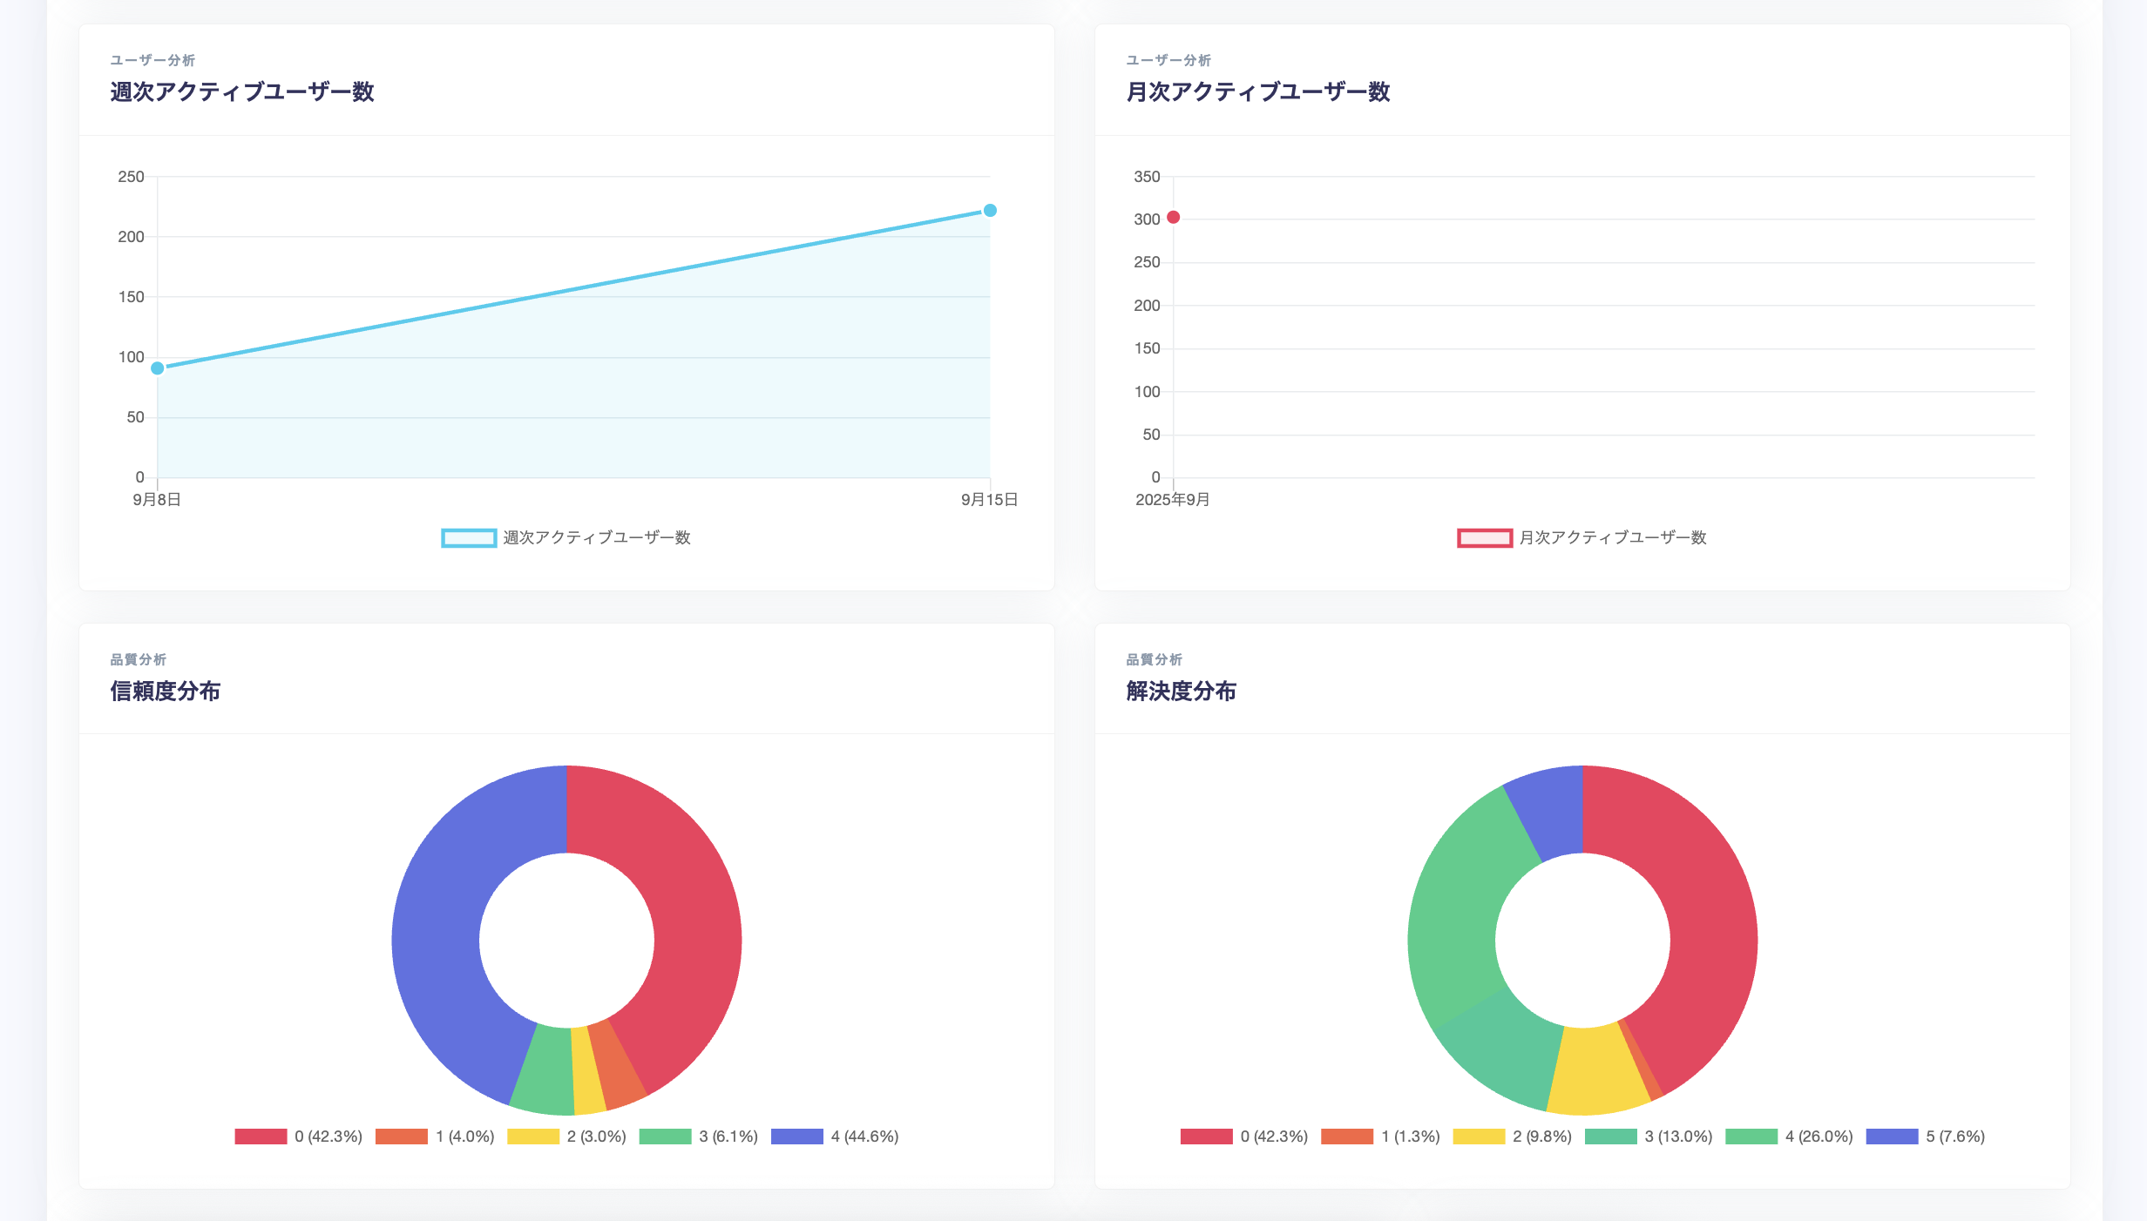Toggle trust legend item 4 (44.6%)

pyautogui.click(x=797, y=1137)
